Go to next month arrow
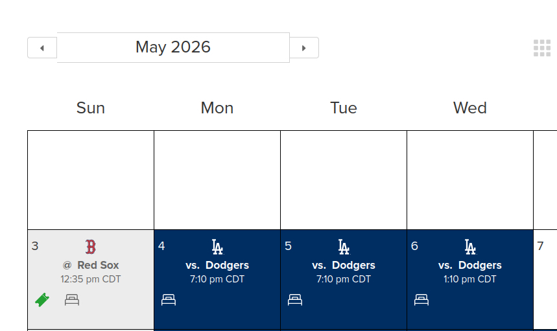 pyautogui.click(x=303, y=48)
